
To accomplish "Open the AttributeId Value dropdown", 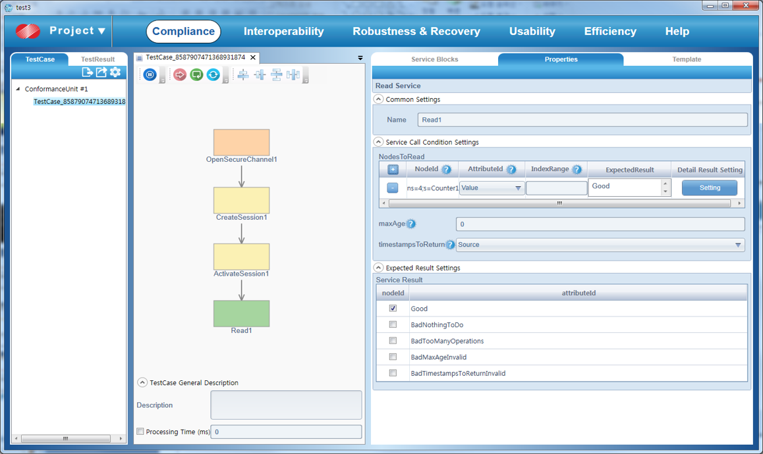I will coord(518,188).
